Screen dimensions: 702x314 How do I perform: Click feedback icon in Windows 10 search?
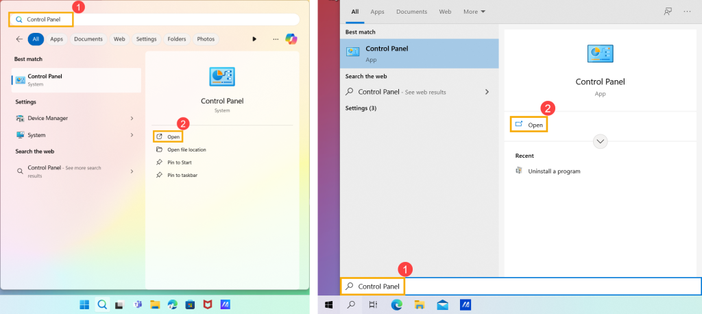click(x=668, y=12)
